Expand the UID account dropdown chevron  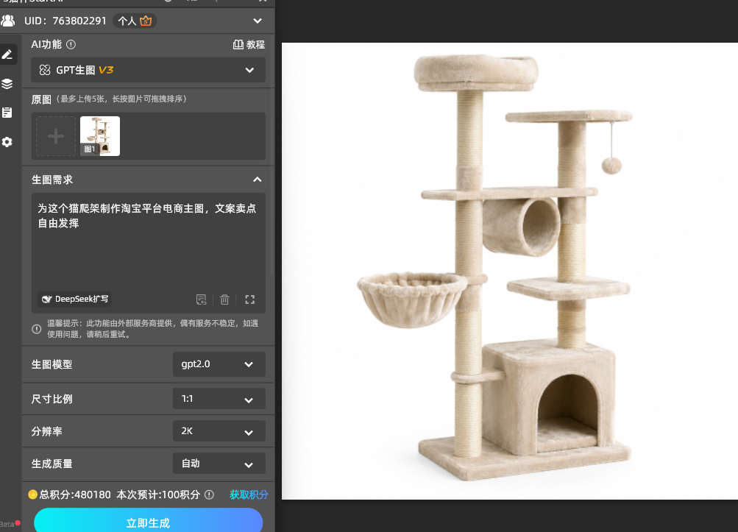click(x=258, y=21)
